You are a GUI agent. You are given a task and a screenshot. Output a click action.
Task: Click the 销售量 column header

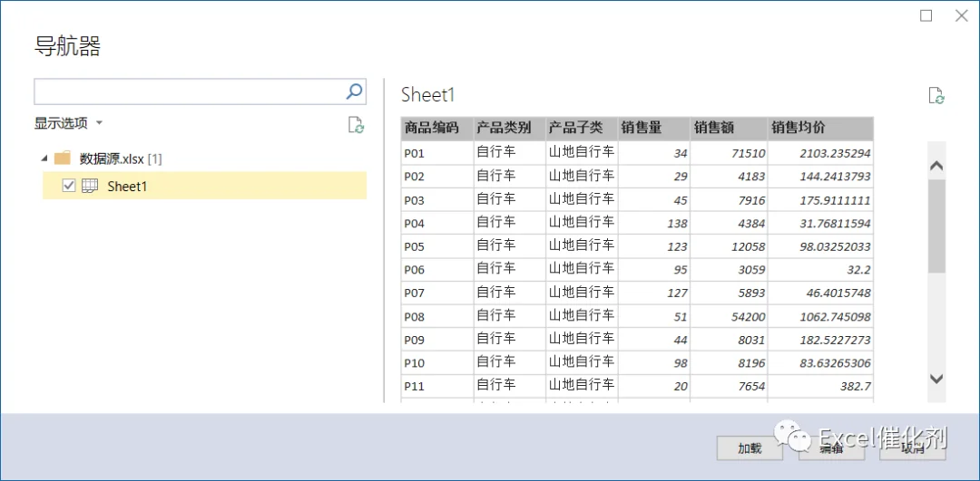pyautogui.click(x=653, y=129)
